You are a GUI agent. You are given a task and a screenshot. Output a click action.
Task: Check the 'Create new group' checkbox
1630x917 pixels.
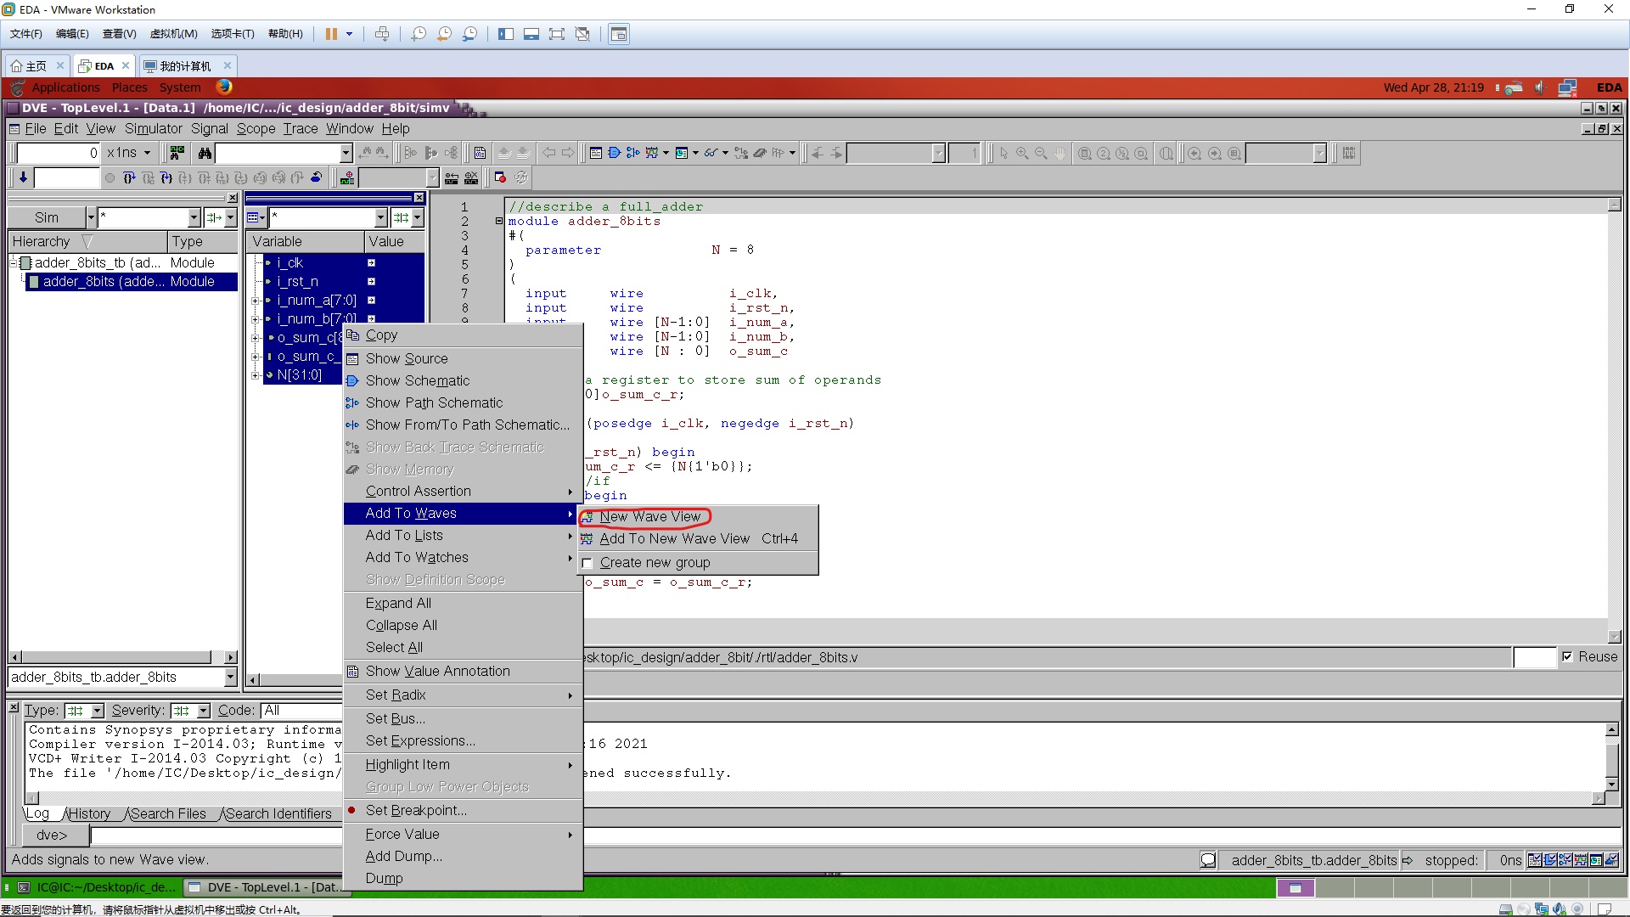point(587,563)
